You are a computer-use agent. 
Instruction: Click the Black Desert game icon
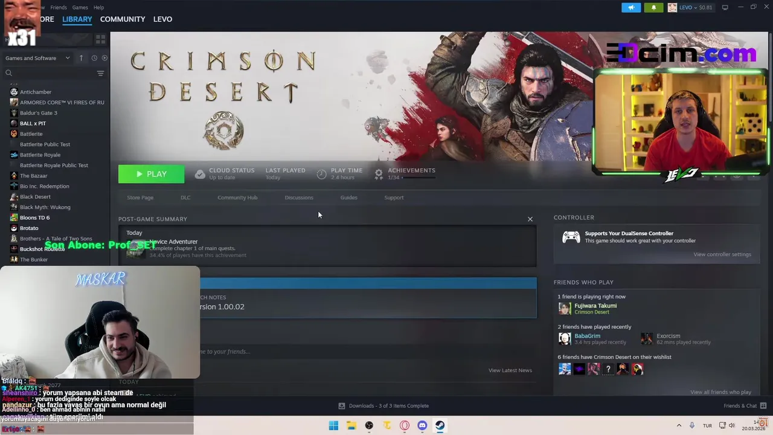14,196
